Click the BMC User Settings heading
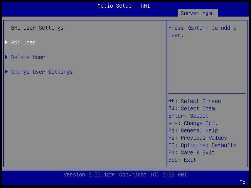 tap(37, 28)
